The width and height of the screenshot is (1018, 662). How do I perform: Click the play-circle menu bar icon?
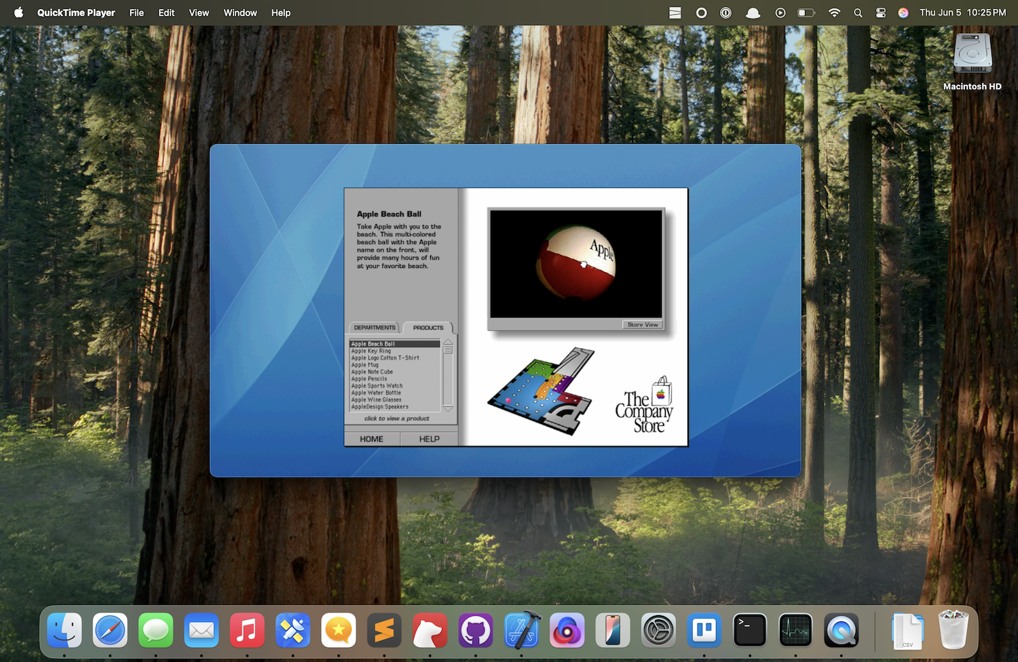click(x=780, y=12)
